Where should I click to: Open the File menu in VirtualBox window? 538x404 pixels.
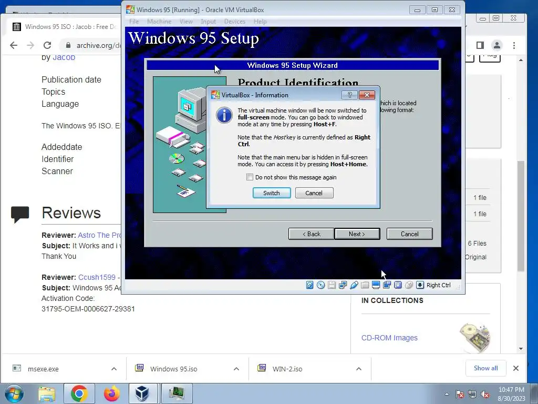coord(134,22)
